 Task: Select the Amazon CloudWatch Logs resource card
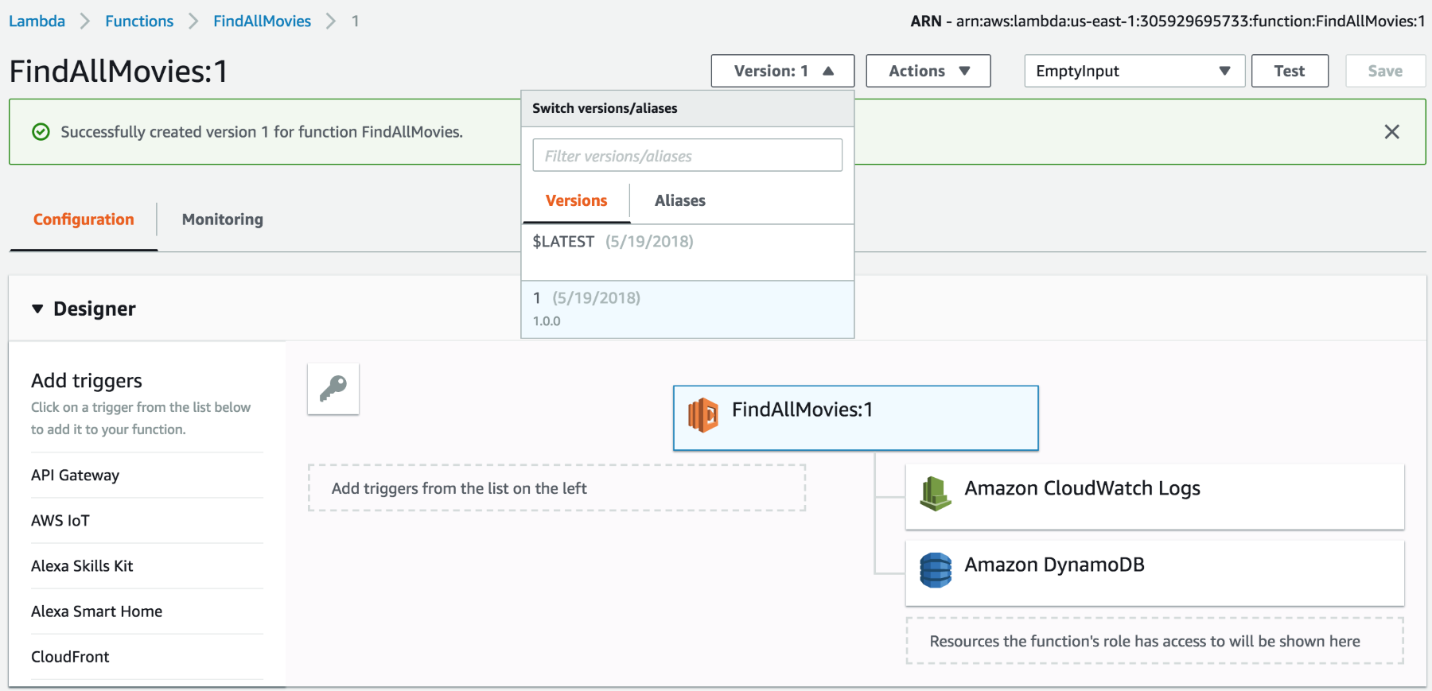coord(1155,497)
